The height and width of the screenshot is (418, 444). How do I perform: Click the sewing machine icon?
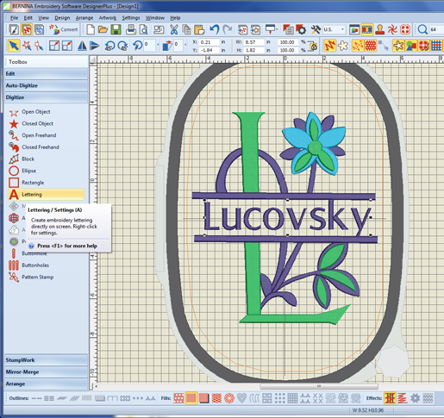coord(159,29)
